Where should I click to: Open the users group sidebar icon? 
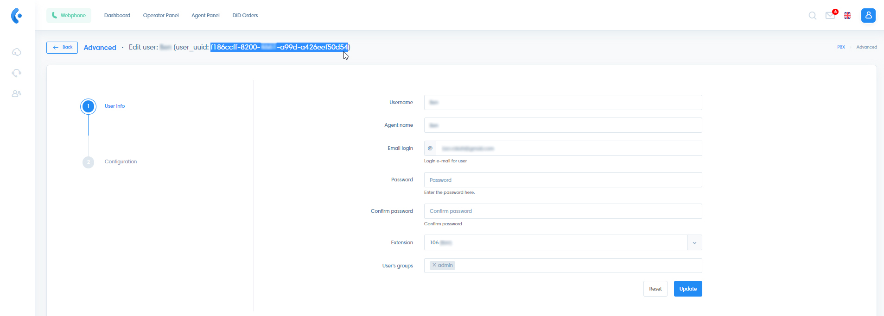tap(17, 93)
